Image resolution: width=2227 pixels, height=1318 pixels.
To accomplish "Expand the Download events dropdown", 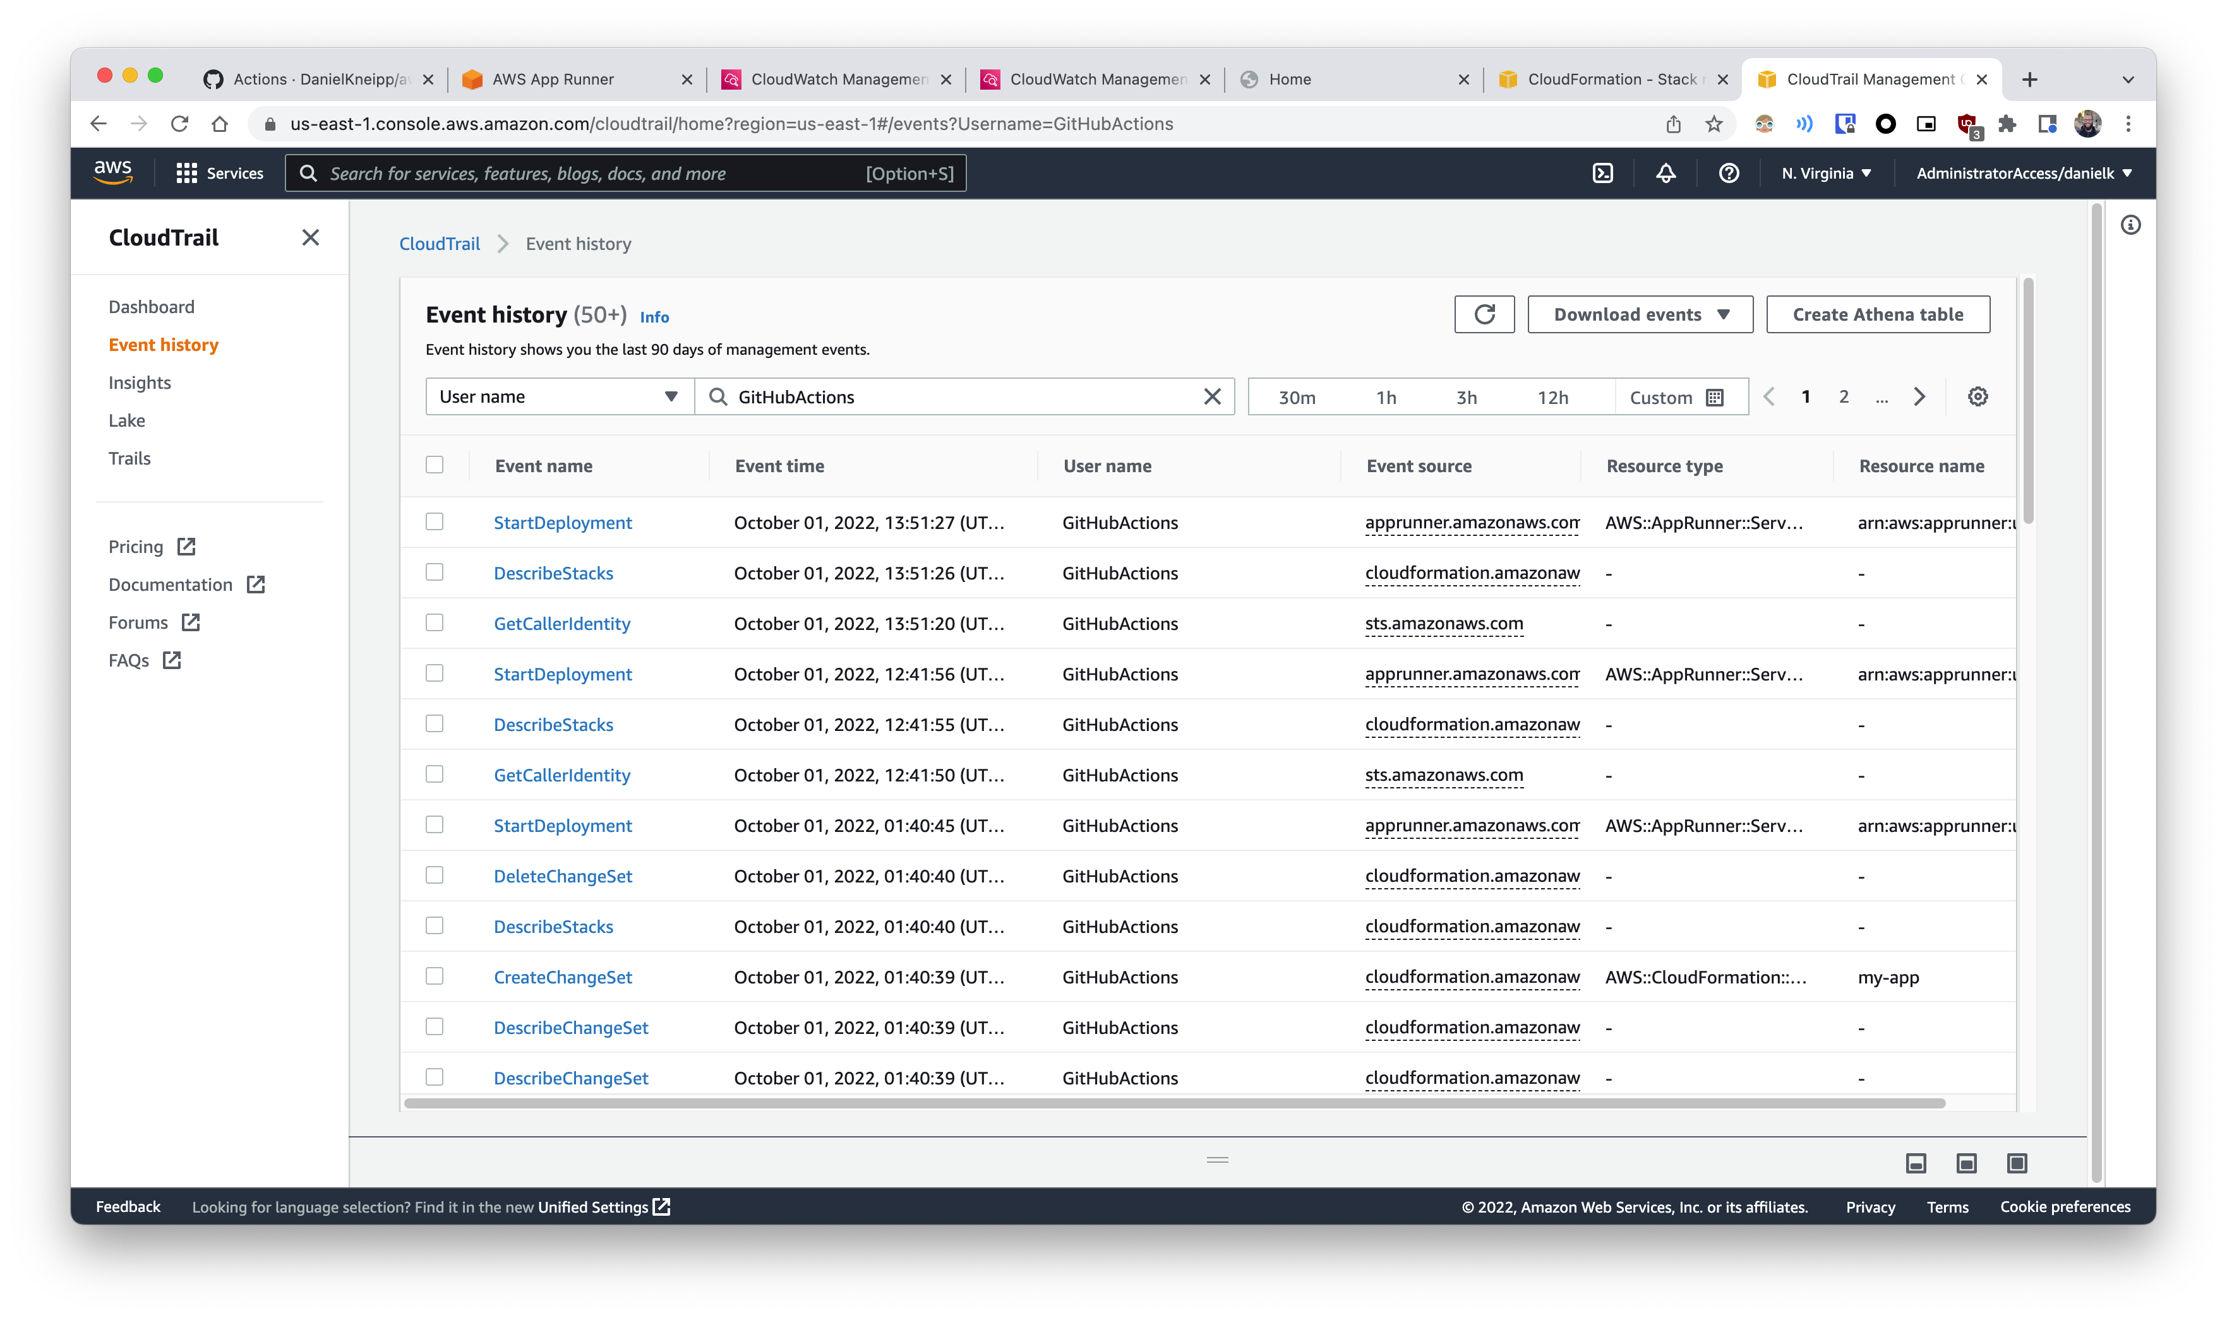I will coord(1640,314).
